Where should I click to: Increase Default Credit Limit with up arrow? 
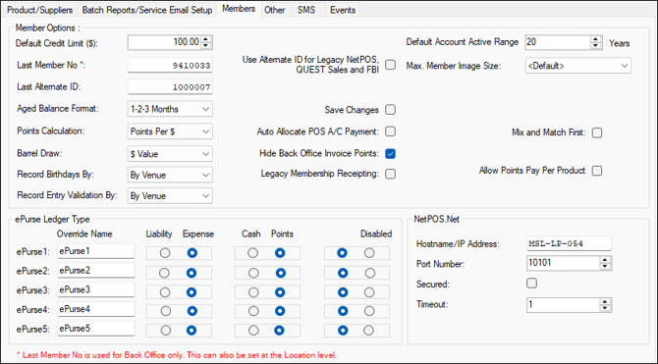click(x=205, y=39)
